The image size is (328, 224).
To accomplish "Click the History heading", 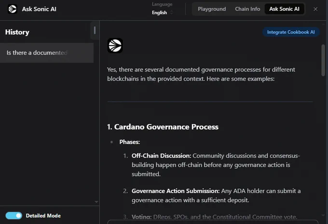I will pyautogui.click(x=17, y=32).
